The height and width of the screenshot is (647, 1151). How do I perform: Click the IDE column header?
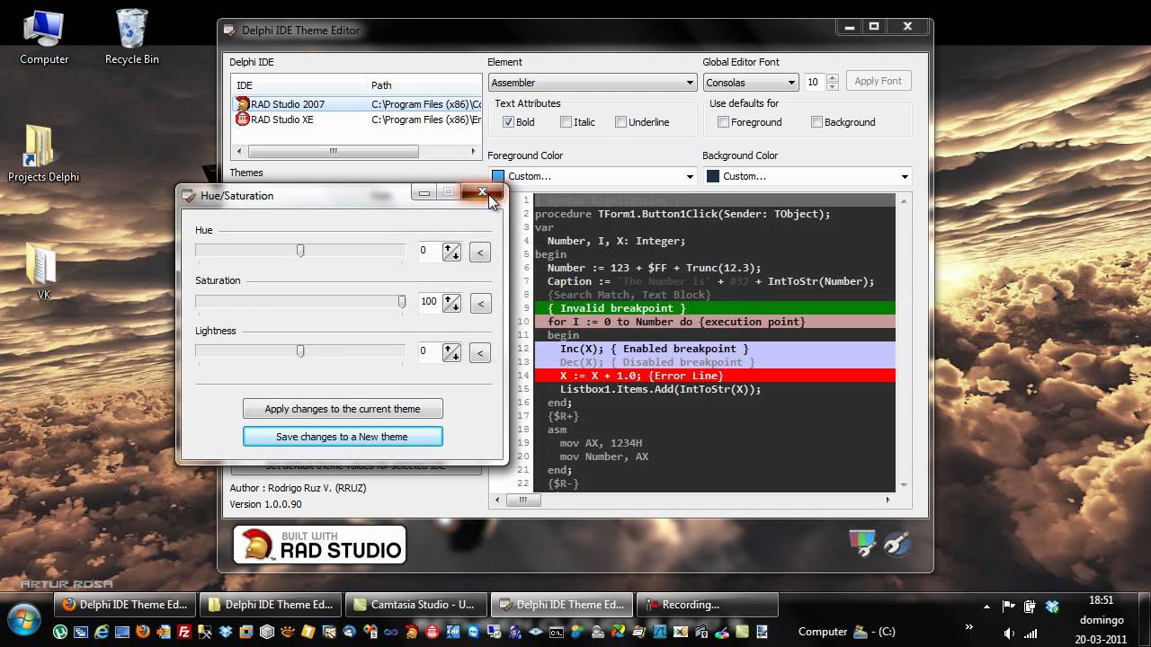(299, 85)
